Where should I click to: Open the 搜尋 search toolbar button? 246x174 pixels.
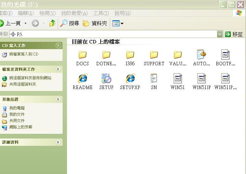[70, 23]
